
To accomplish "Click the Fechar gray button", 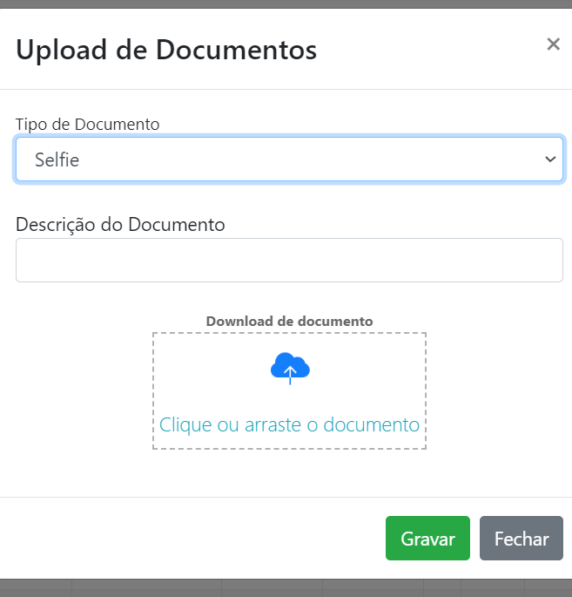I will pyautogui.click(x=522, y=538).
